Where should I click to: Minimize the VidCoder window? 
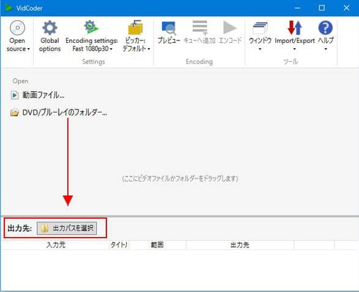pyautogui.click(x=297, y=8)
